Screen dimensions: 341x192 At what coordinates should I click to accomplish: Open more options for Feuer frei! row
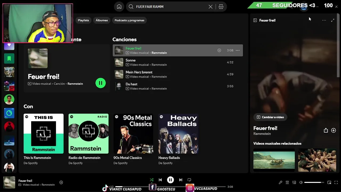[x=238, y=50]
